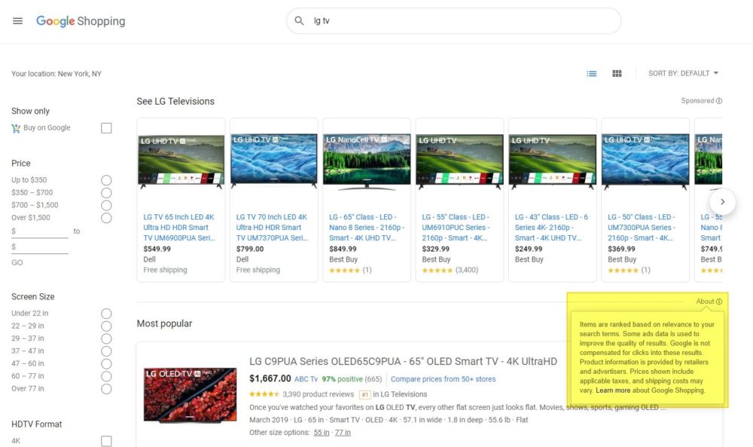This screenshot has width=753, height=447.
Task: Open LG 55" Class UM6910PUC Series listing
Action: point(456,228)
